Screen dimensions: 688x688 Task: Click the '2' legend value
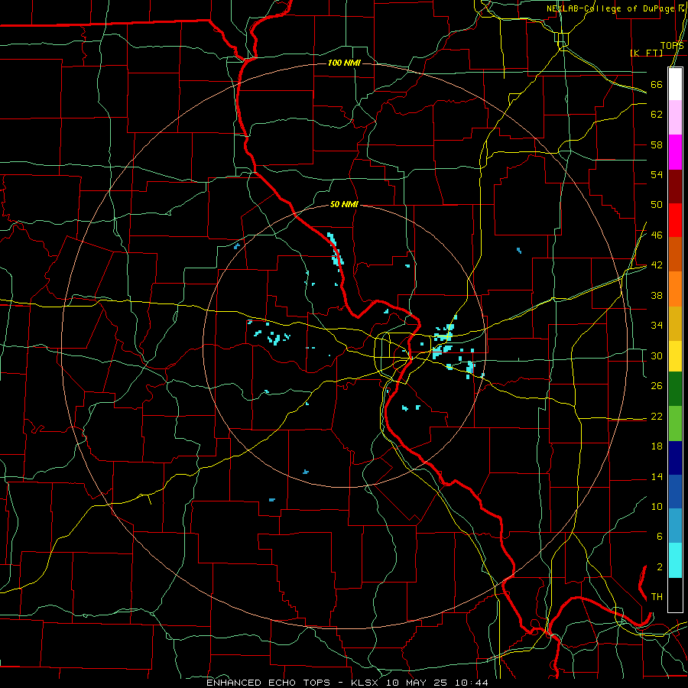[660, 567]
